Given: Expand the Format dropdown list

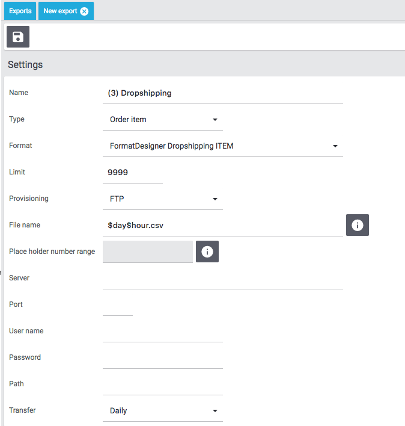Looking at the screenshot, I should pyautogui.click(x=223, y=146).
